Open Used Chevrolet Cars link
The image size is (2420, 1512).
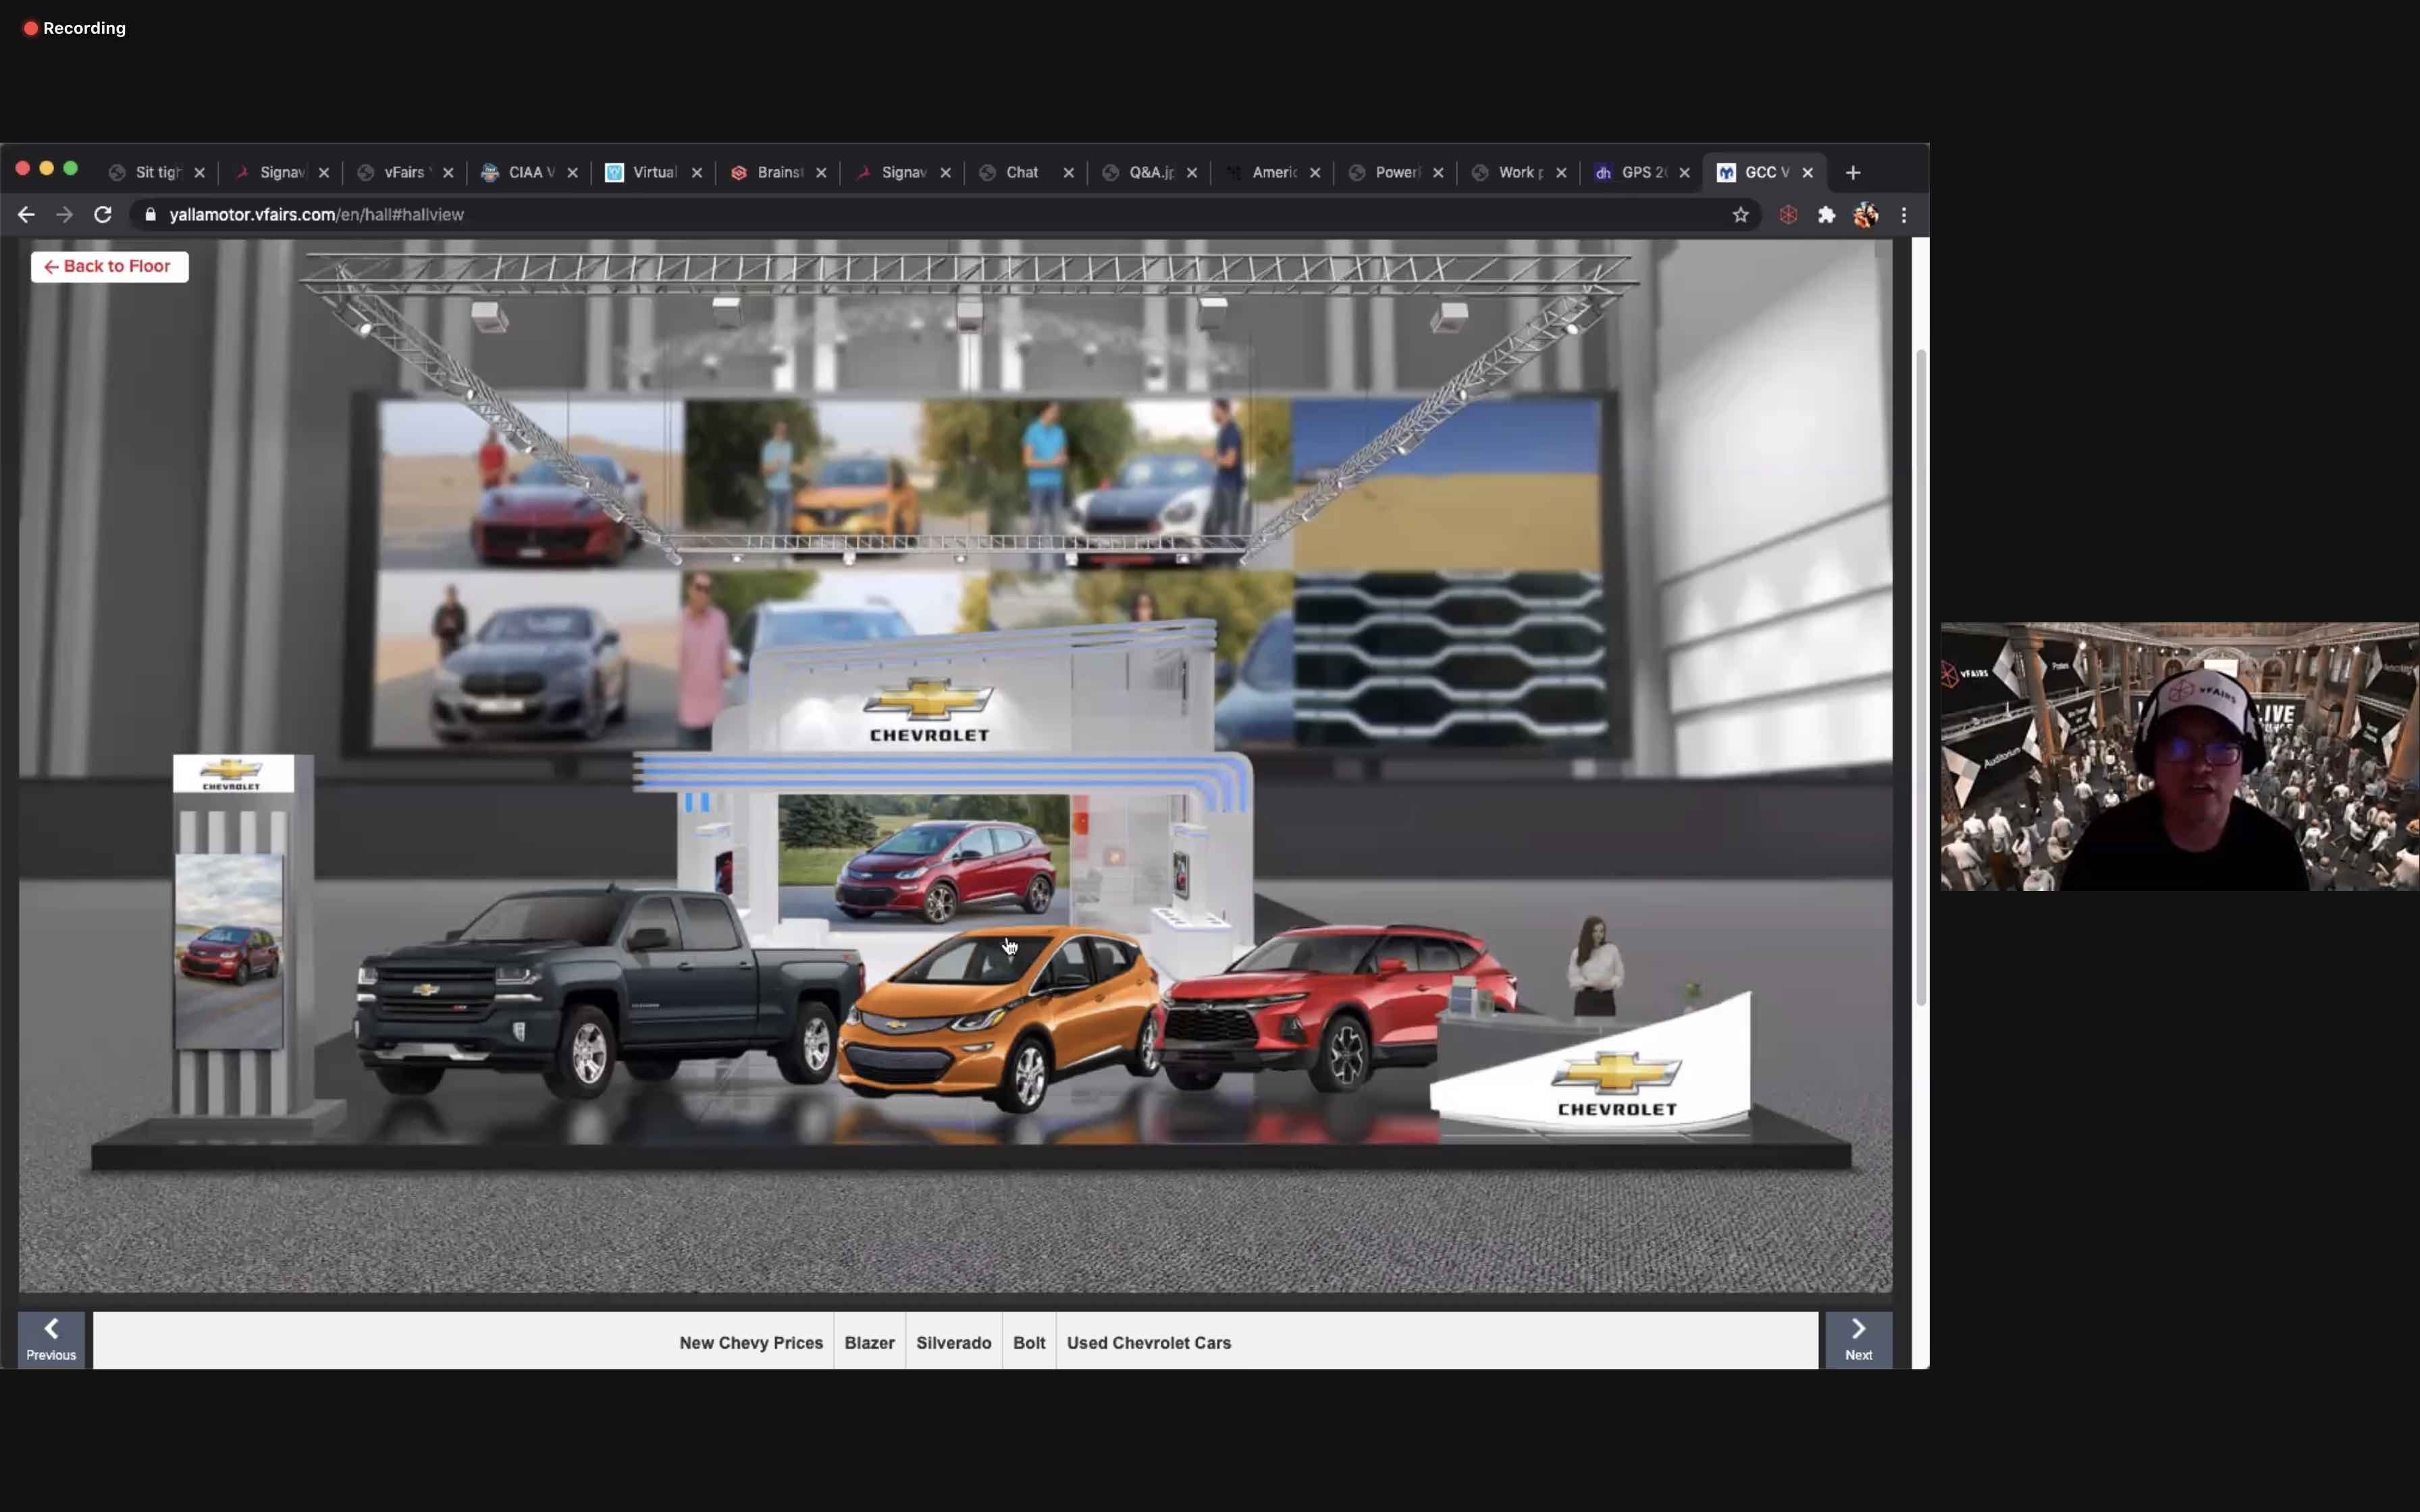pyautogui.click(x=1149, y=1343)
